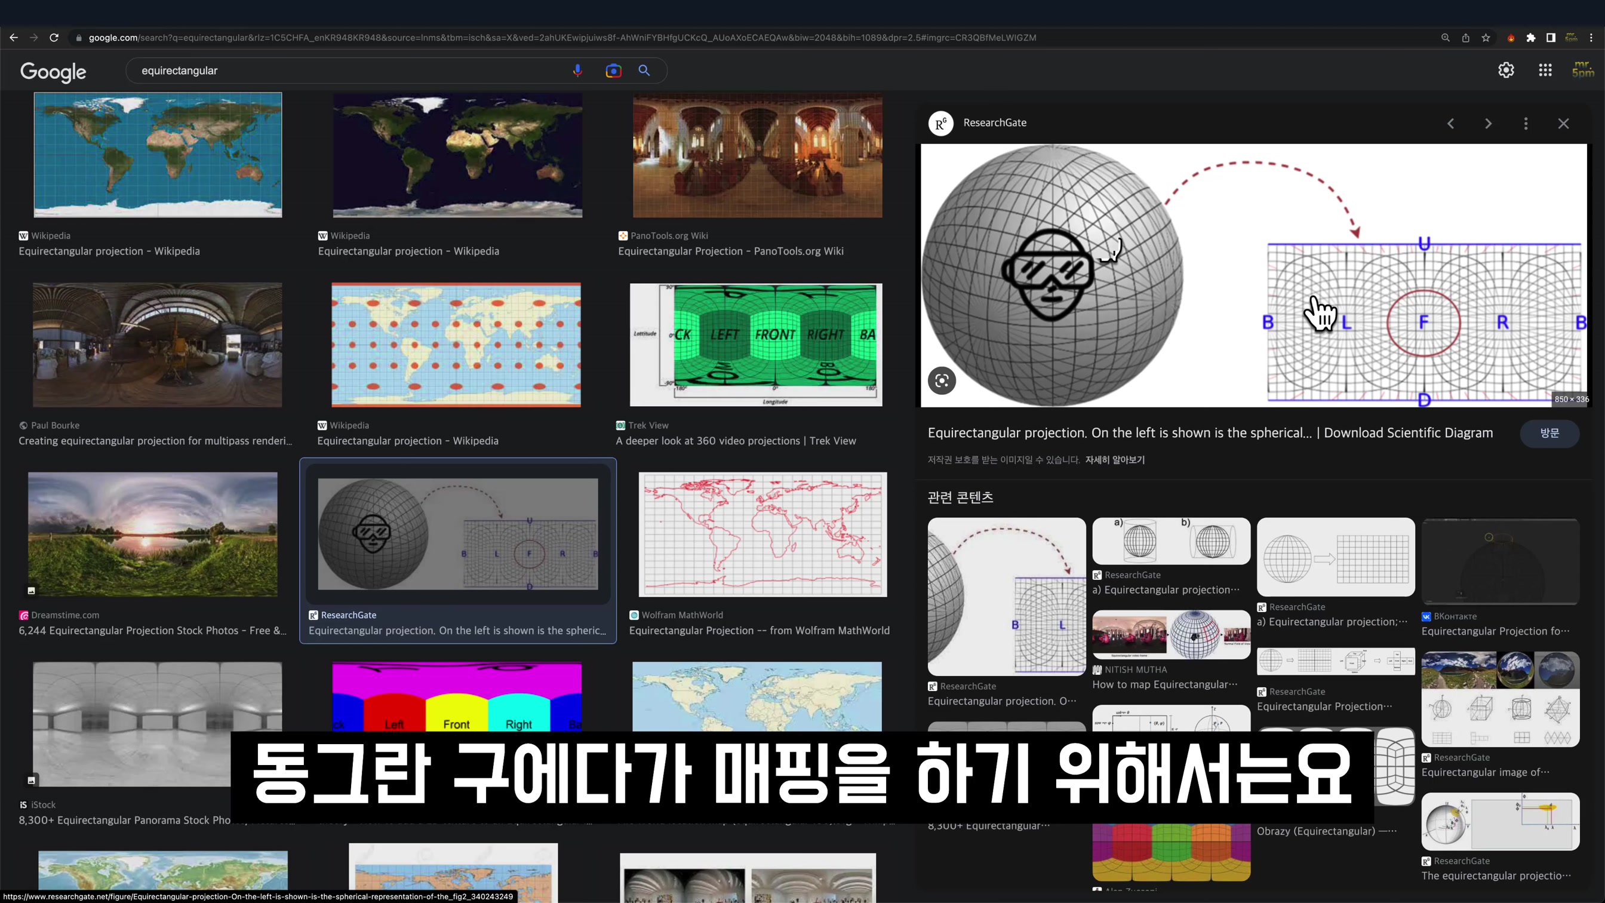This screenshot has width=1605, height=903.
Task: Click the Google logo
Action: (53, 72)
